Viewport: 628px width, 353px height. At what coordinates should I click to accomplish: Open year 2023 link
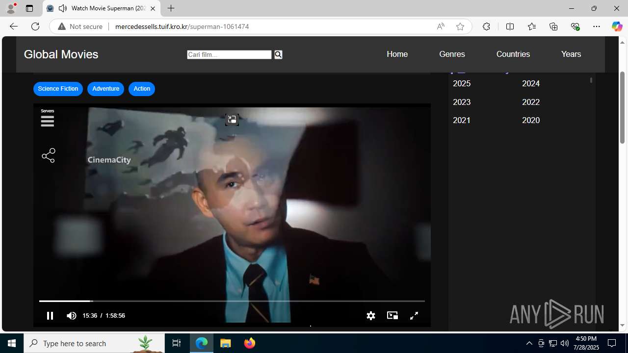[462, 102]
